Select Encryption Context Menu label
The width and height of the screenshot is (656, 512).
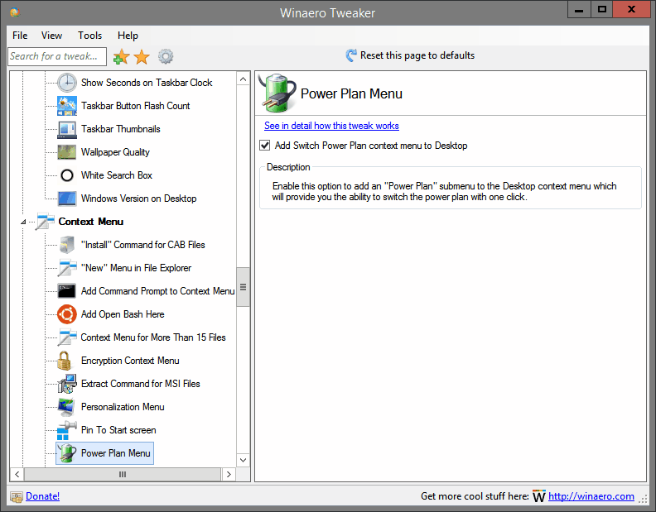[130, 361]
